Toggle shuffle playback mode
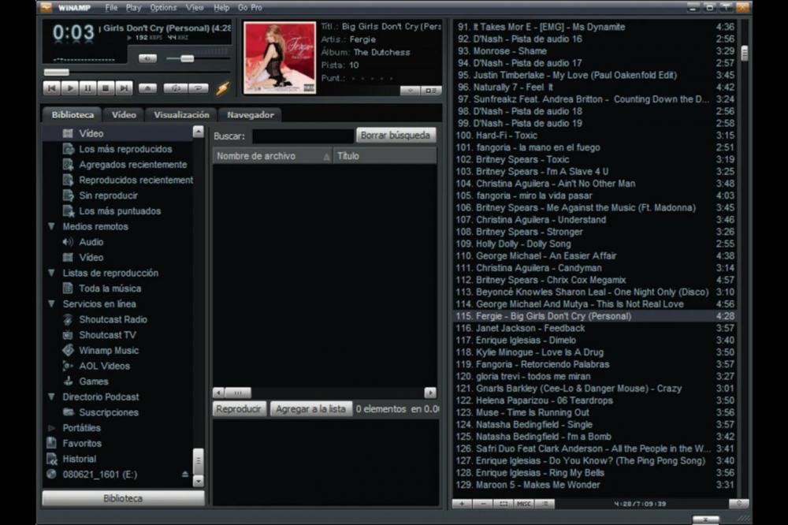 pos(175,88)
